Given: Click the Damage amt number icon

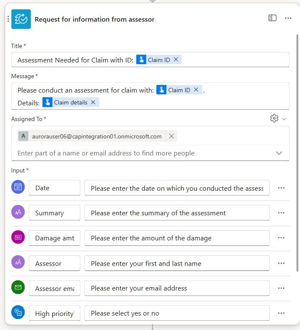Looking at the screenshot, I should pos(18,237).
